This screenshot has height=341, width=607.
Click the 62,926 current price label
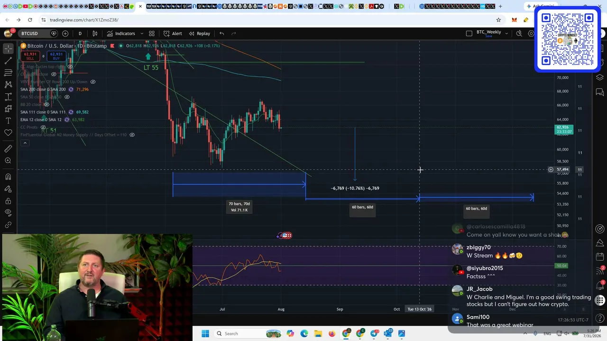point(564,129)
